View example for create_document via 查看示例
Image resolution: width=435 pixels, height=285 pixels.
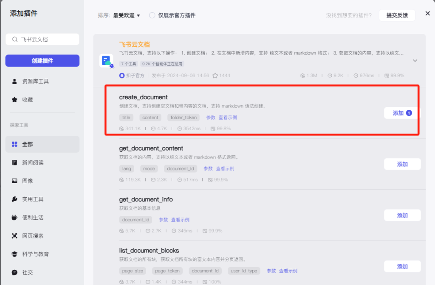[x=228, y=117]
